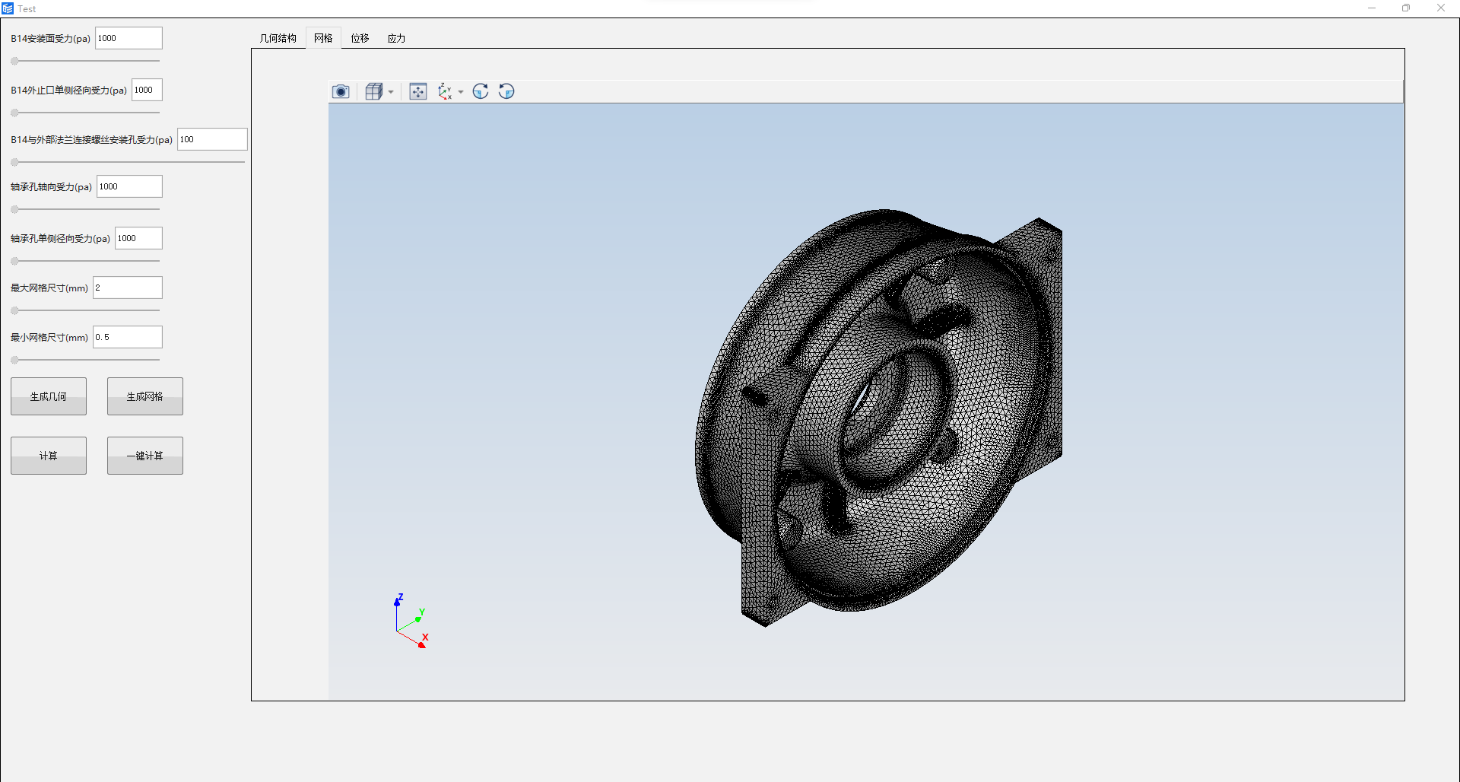
Task: Click the slider handle under 轴承孔单侧径向受力
Action: click(14, 261)
